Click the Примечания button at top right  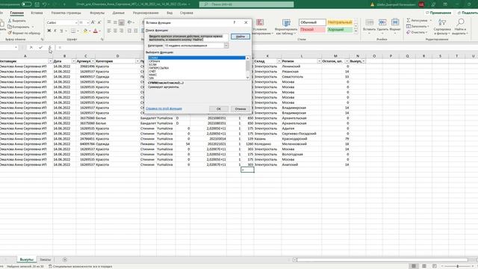coord(438,13)
